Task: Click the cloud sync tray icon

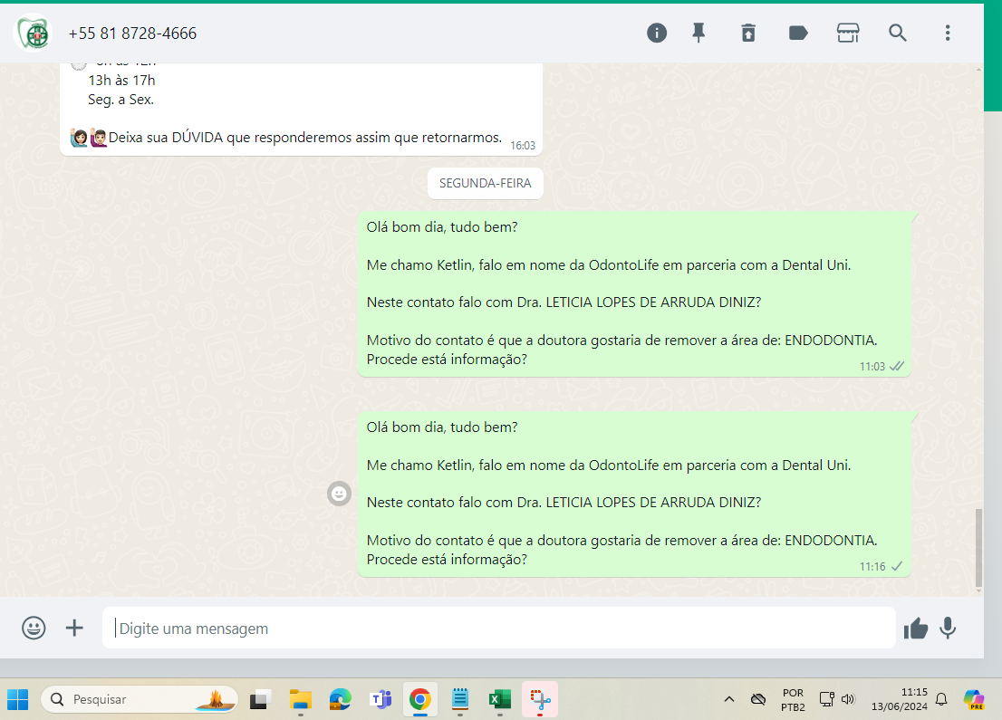Action: coord(758,699)
